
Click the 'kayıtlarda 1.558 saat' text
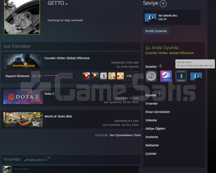(x=125, y=63)
